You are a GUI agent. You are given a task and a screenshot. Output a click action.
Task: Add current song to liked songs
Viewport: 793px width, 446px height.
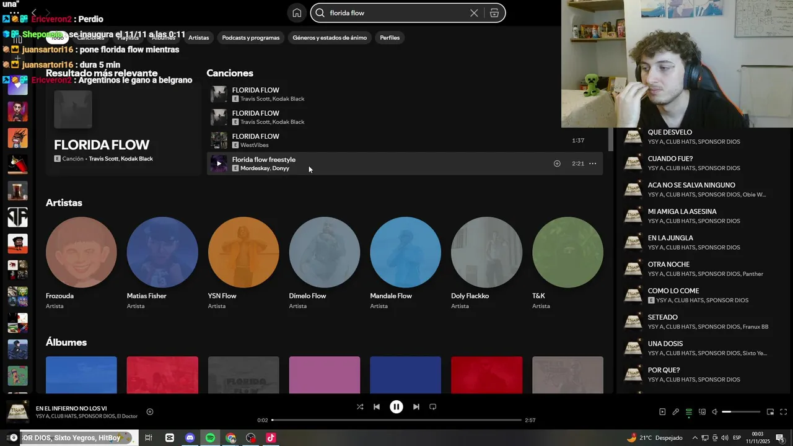(x=150, y=412)
